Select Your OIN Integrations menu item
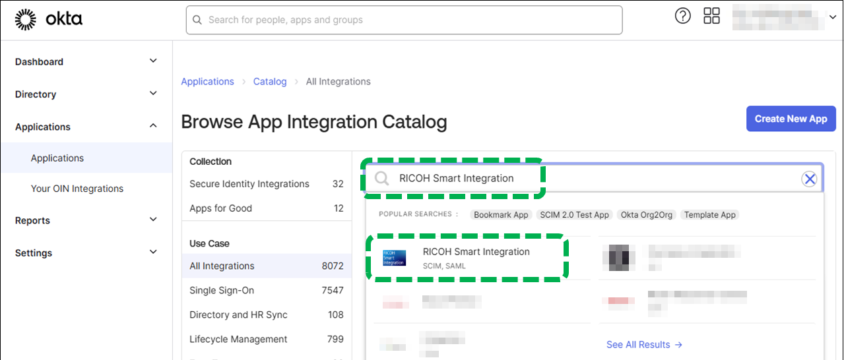844x360 pixels. pos(77,189)
